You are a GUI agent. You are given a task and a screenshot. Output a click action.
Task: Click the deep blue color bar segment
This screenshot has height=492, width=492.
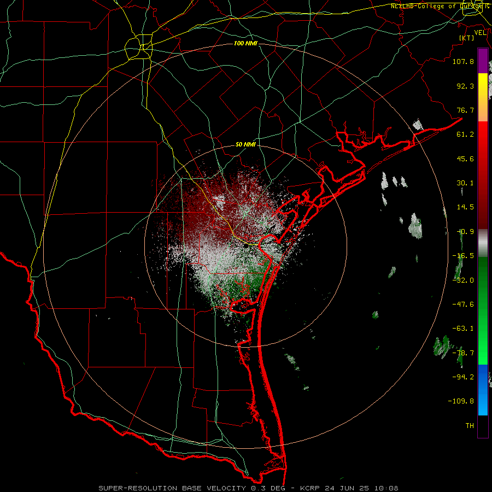click(483, 377)
